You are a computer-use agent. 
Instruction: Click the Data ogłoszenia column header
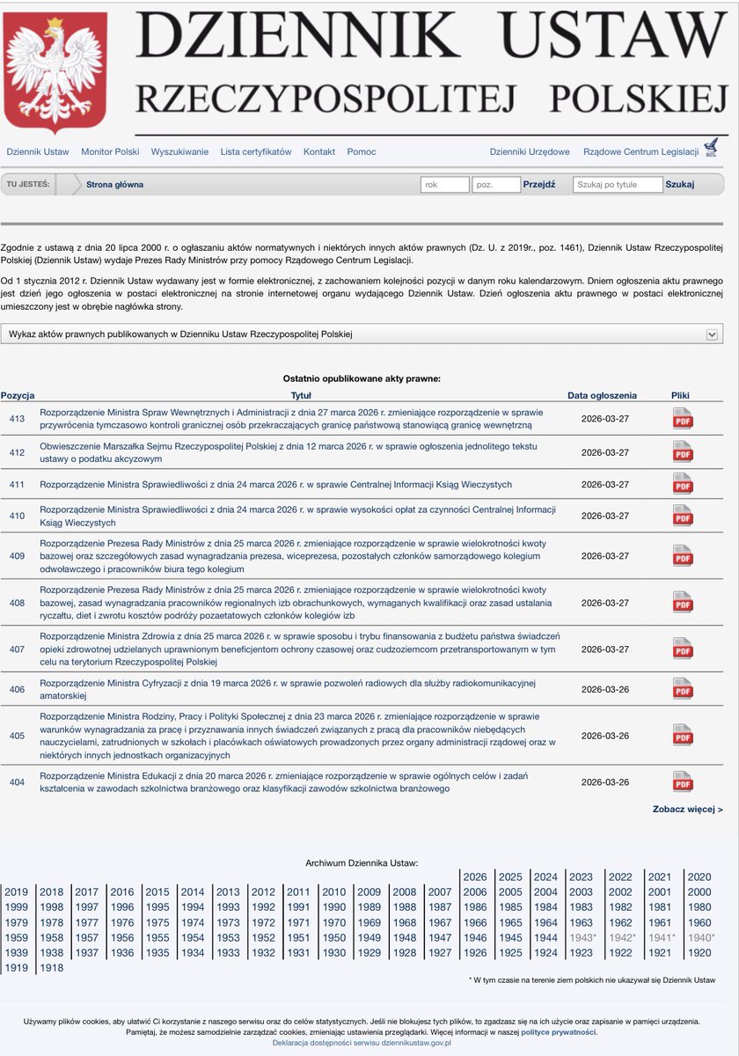tap(602, 395)
